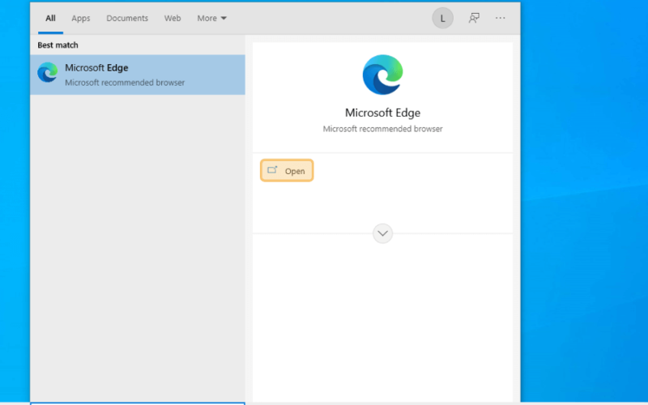Open the feedback person icon
Viewport: 648px width, 405px height.
[x=474, y=18]
